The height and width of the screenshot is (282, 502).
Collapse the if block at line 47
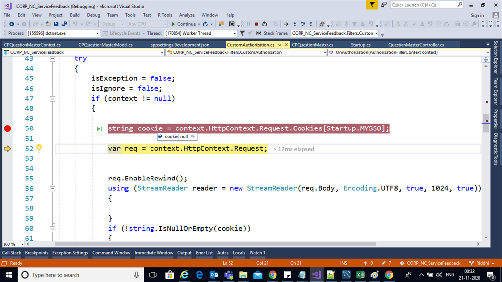[x=52, y=99]
